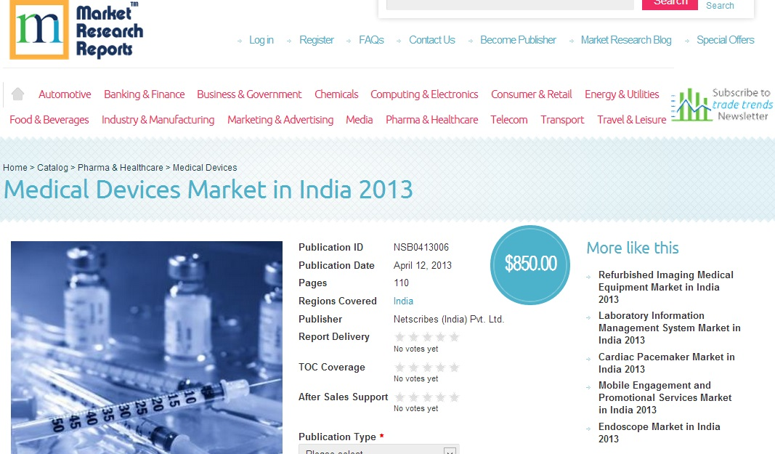Click the Home breadcrumb
This screenshot has width=775, height=454.
click(15, 168)
